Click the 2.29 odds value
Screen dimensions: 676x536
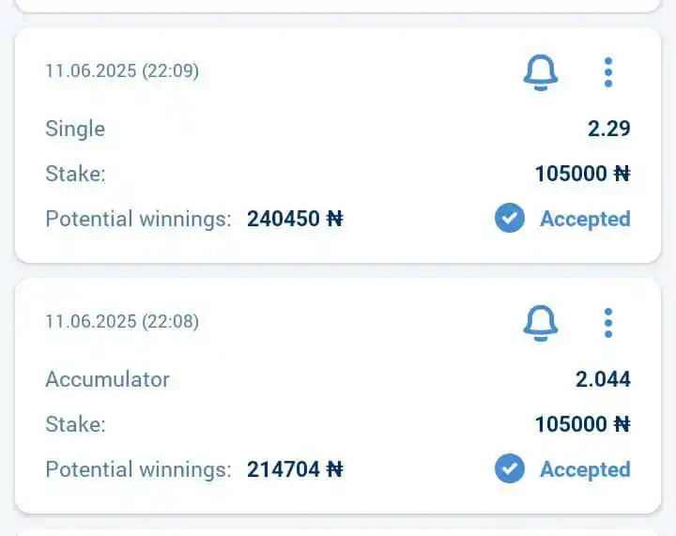(x=608, y=130)
